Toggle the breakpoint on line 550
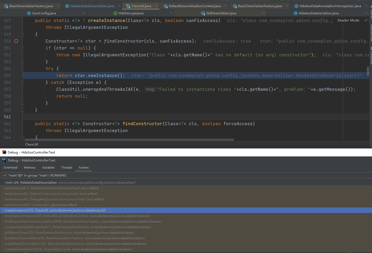Screen dimensions: 372x253 click(x=16, y=41)
